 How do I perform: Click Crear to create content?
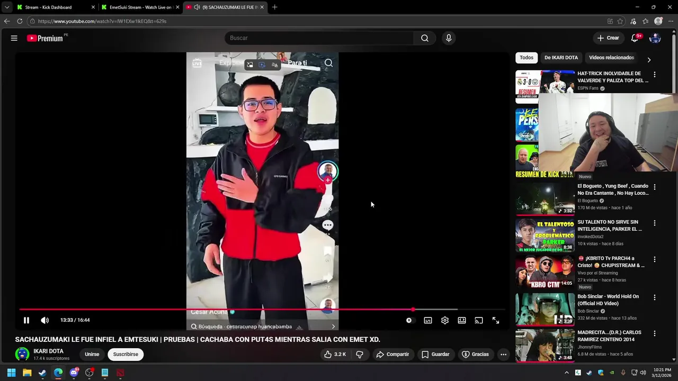pos(608,38)
